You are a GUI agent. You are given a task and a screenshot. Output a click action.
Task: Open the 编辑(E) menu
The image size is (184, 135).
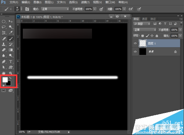[26, 2]
